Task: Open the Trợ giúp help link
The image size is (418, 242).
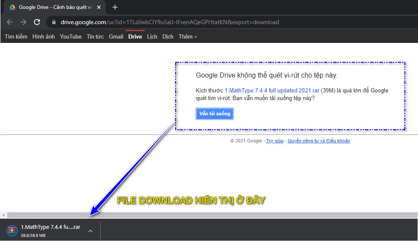Action: pos(275,141)
